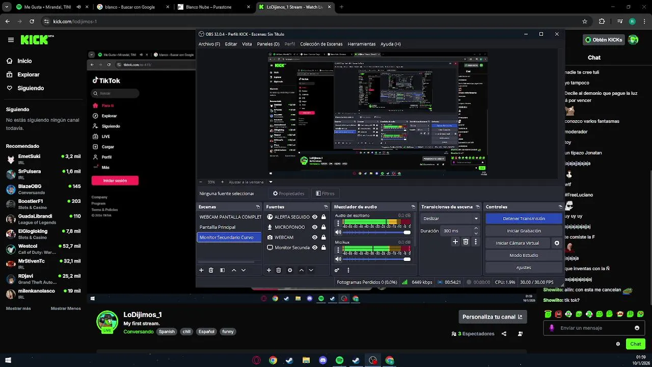Open source properties gear in Fuentes toolbar
The width and height of the screenshot is (652, 367).
tap(290, 270)
